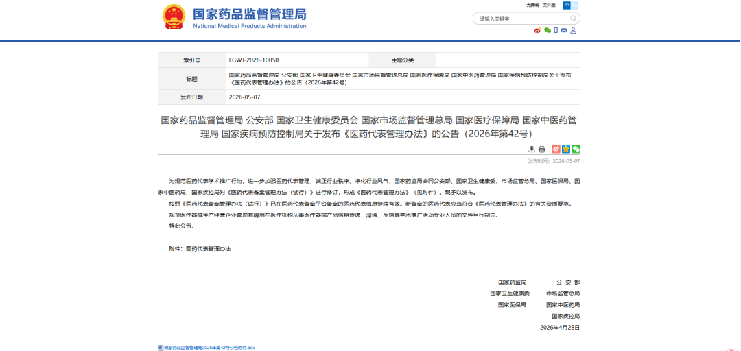
Task: Click the search magnifier icon
Action: (573, 19)
